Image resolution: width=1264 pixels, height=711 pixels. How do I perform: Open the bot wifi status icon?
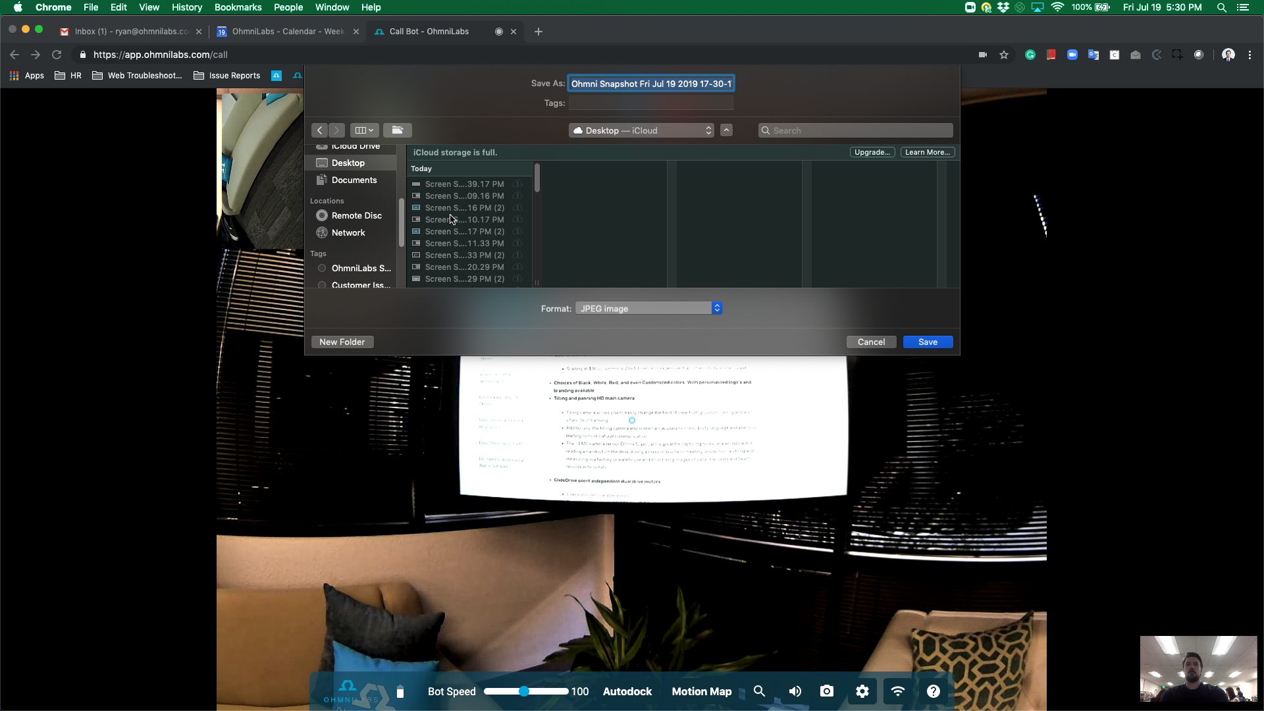click(898, 691)
